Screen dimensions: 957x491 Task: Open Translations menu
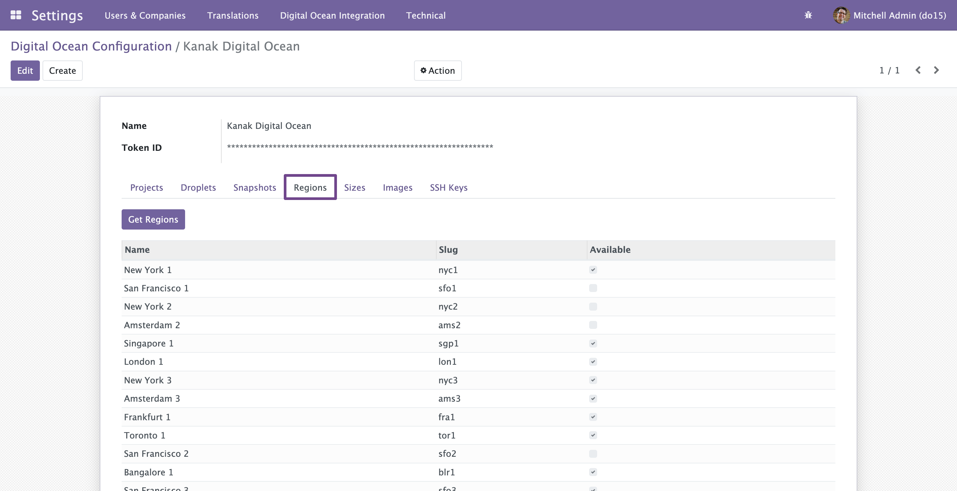coord(233,15)
